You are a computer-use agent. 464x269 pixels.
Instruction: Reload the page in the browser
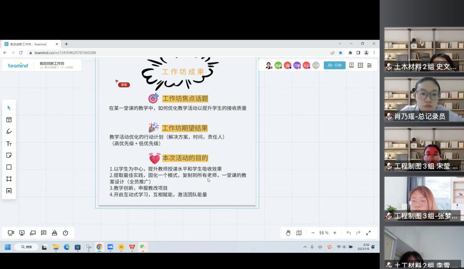click(21, 52)
